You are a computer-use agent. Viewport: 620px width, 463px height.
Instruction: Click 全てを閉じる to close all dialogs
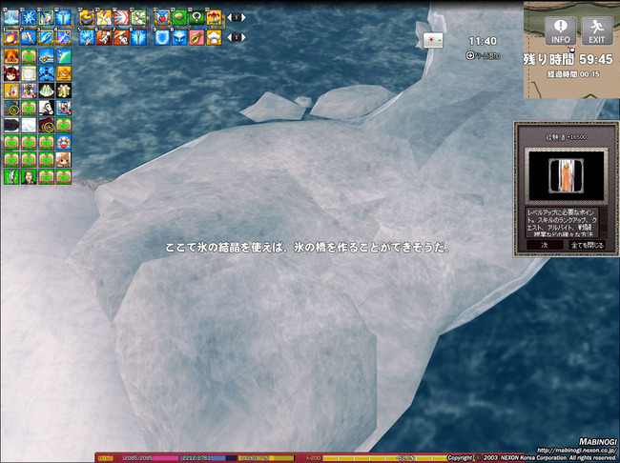(588, 246)
